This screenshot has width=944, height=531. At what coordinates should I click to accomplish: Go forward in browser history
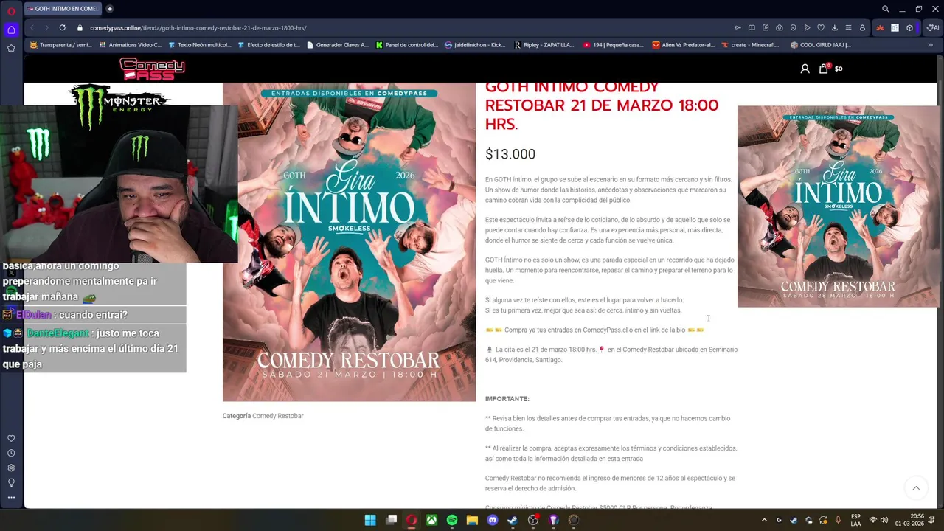[46, 28]
